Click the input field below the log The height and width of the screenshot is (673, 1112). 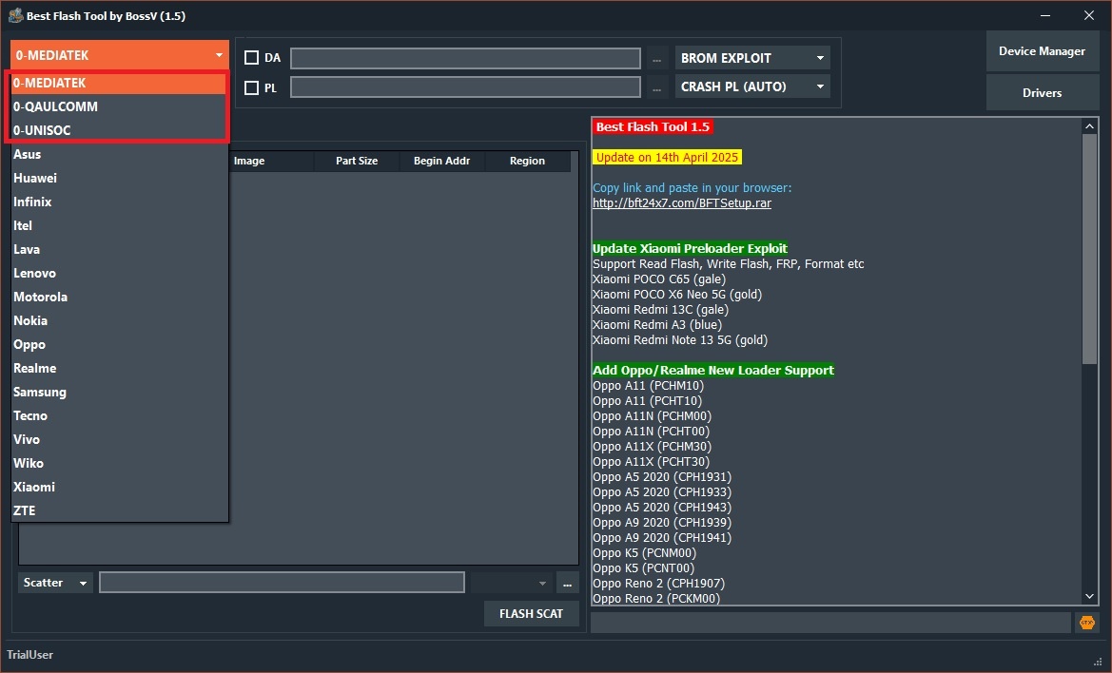[x=830, y=623]
